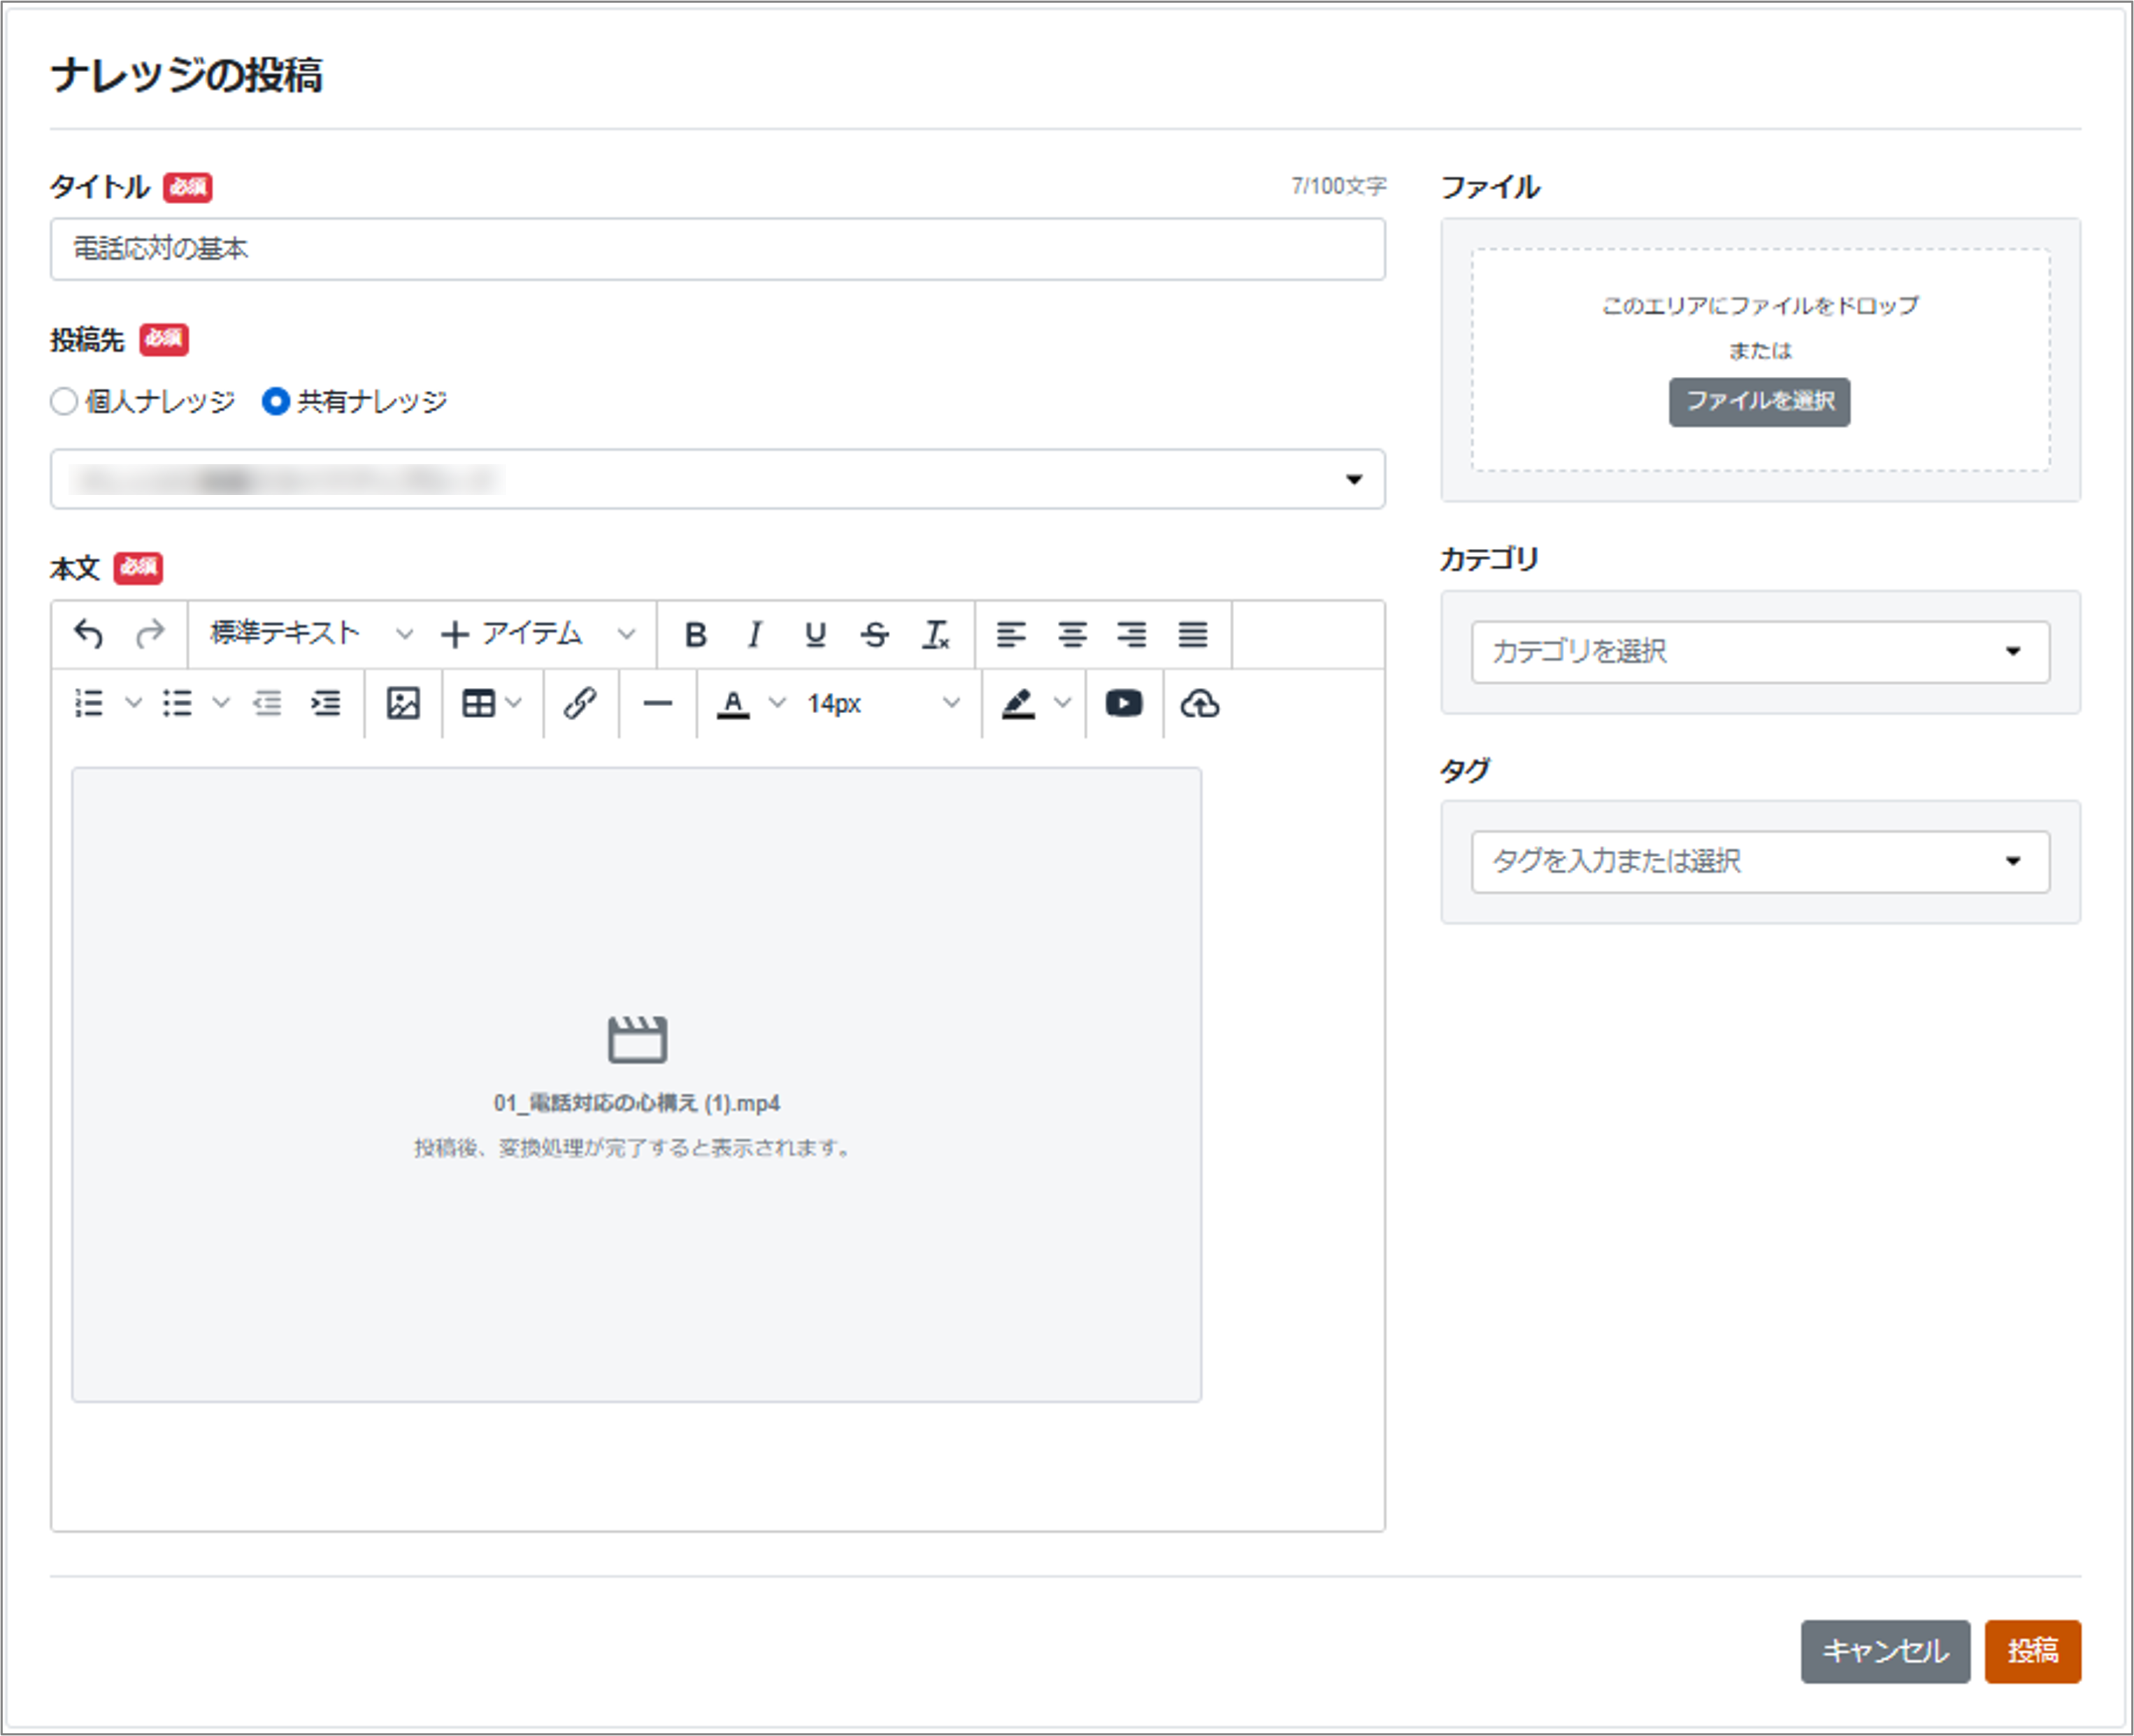The image size is (2134, 1736).
Task: Center align text icon
Action: pos(1072,634)
